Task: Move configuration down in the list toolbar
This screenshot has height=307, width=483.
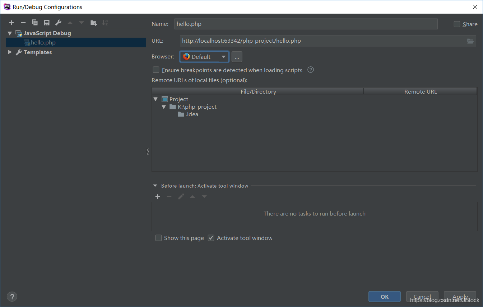Action: (x=82, y=23)
